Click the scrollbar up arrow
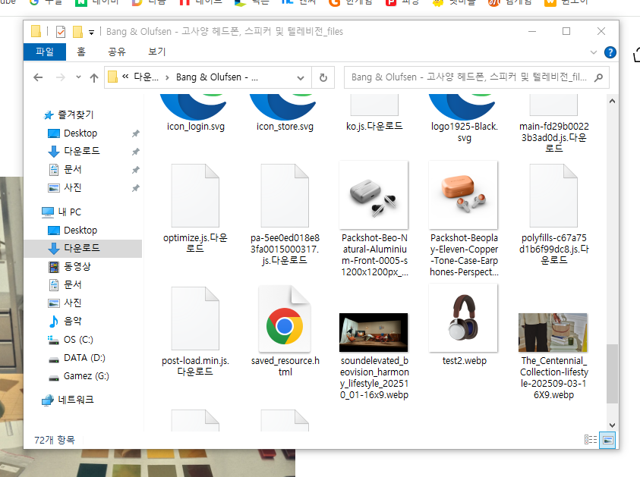 612,101
